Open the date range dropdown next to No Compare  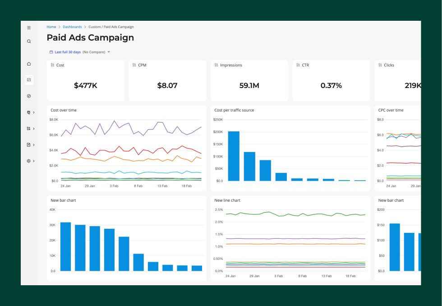pyautogui.click(x=108, y=52)
